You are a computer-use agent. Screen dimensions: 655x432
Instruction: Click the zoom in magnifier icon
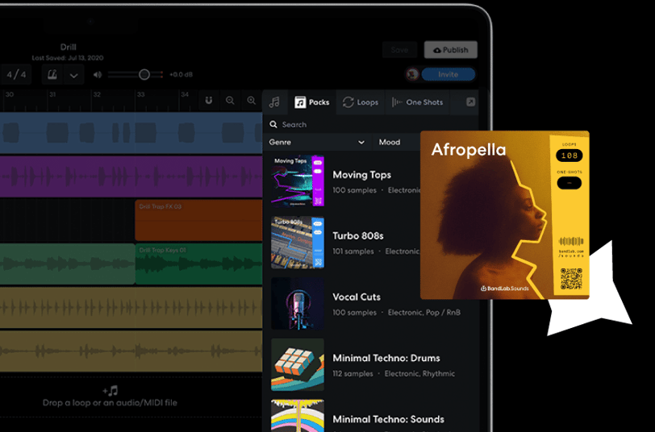(x=251, y=100)
